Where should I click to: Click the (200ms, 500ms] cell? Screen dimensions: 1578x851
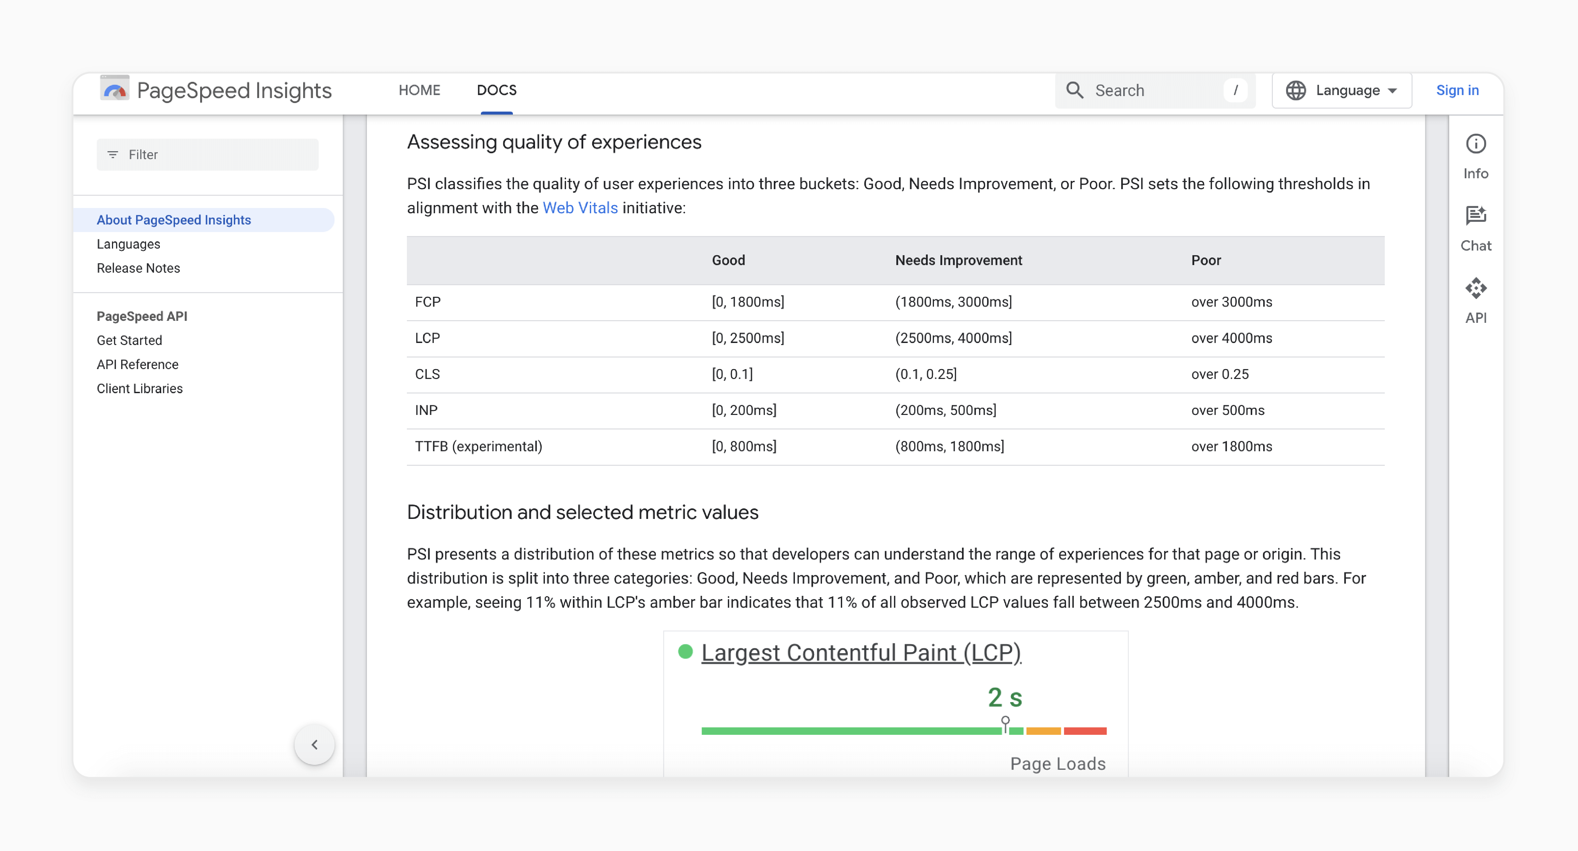pos(945,410)
